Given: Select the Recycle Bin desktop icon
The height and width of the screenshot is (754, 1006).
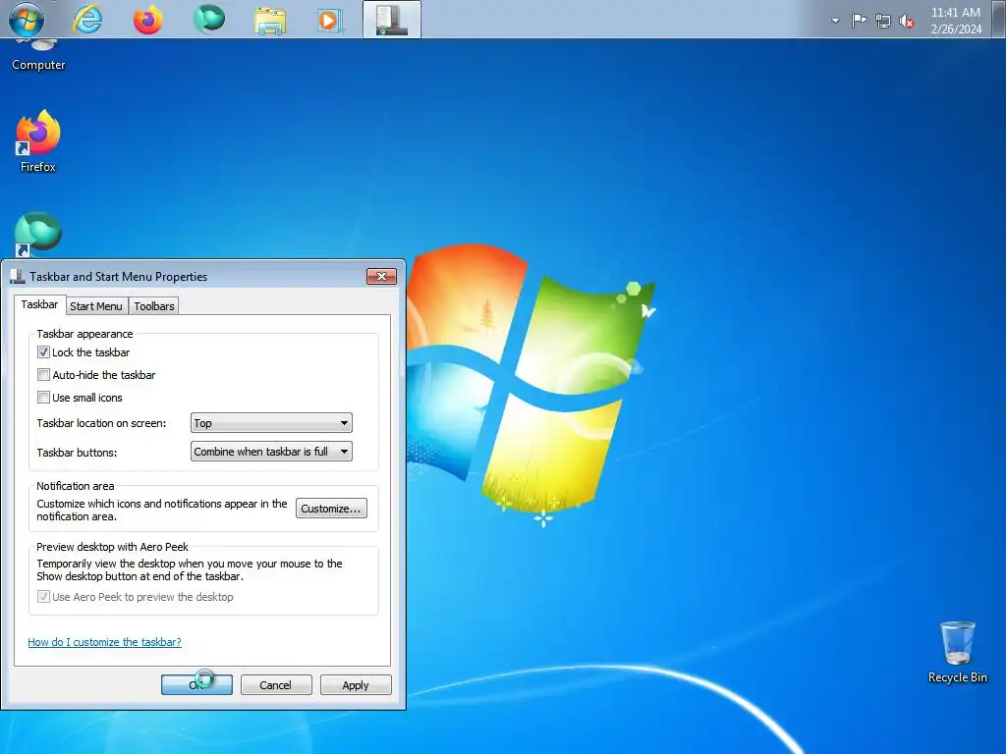Looking at the screenshot, I should tap(957, 652).
